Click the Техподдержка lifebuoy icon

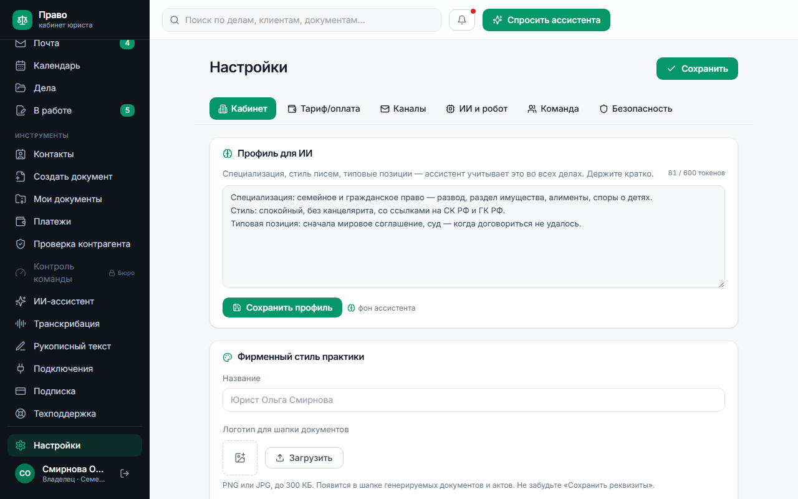click(x=21, y=414)
